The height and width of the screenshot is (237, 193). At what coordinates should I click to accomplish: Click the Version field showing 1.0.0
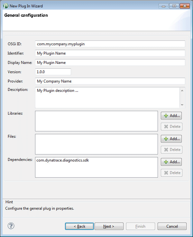(53, 72)
